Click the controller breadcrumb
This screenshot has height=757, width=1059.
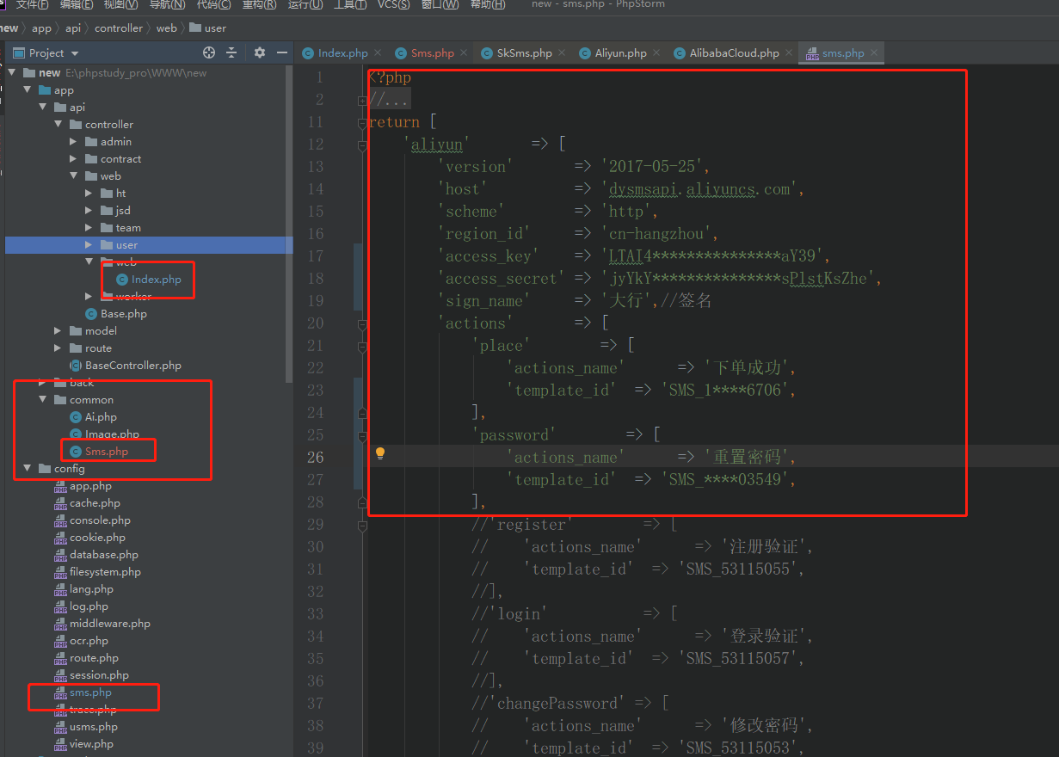[119, 28]
